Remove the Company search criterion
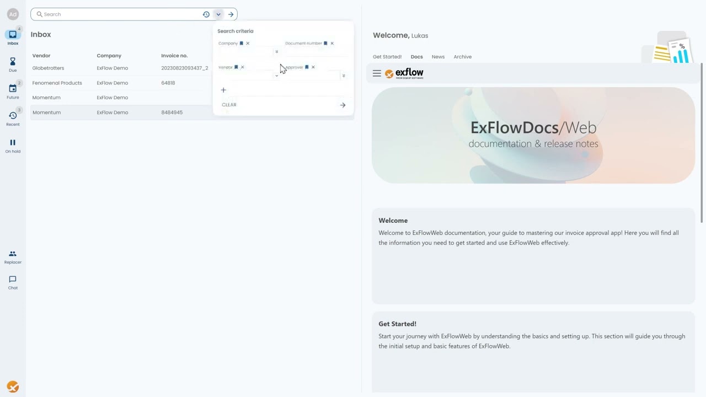This screenshot has height=397, width=706. coord(248,44)
